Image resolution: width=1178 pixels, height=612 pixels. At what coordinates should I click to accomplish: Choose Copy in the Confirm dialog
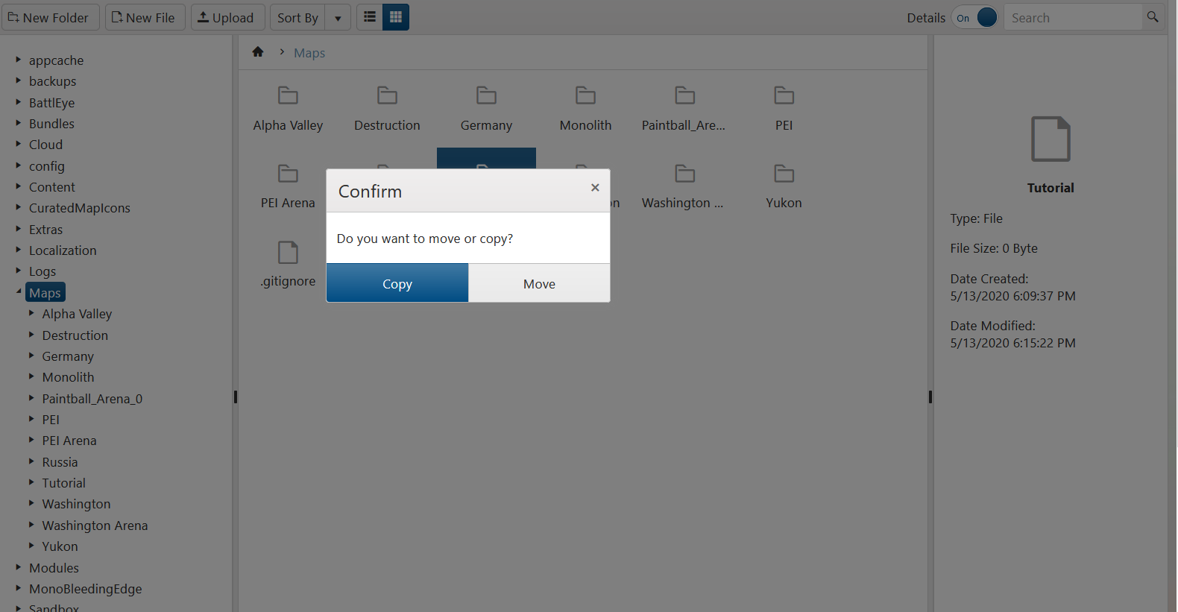coord(397,283)
